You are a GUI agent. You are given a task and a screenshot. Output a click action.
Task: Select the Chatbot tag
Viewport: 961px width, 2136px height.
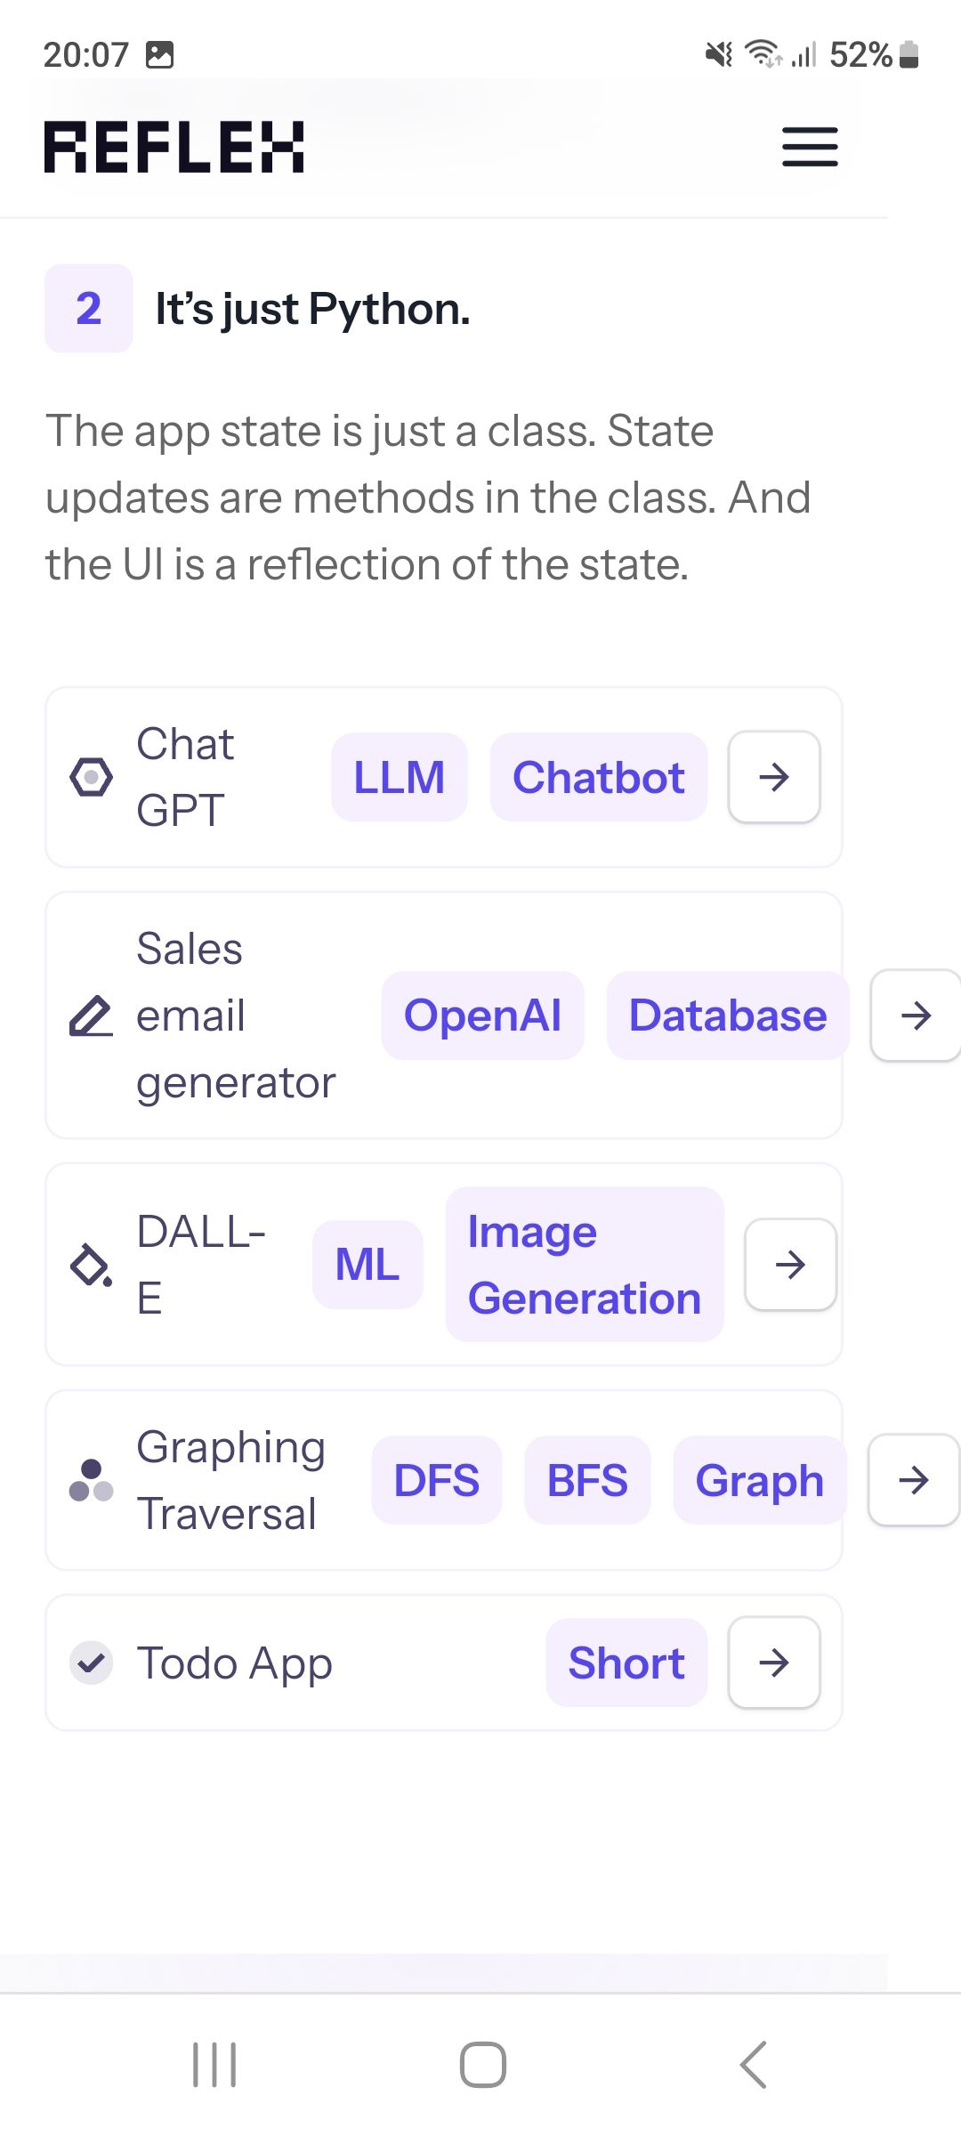[599, 777]
